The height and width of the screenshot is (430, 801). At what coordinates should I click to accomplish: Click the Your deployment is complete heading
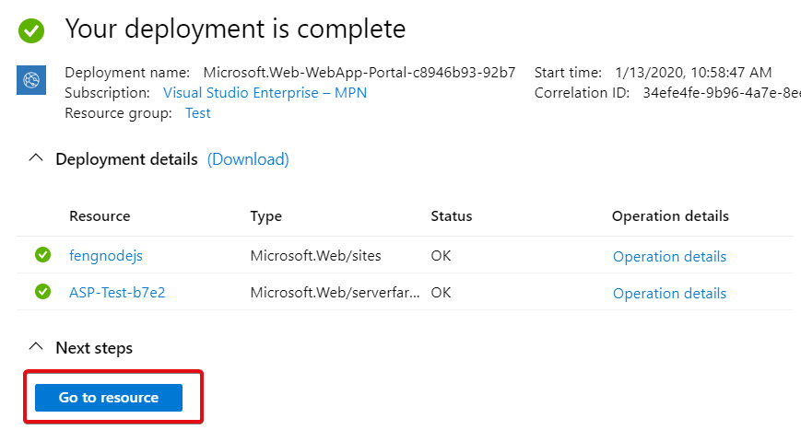point(235,29)
